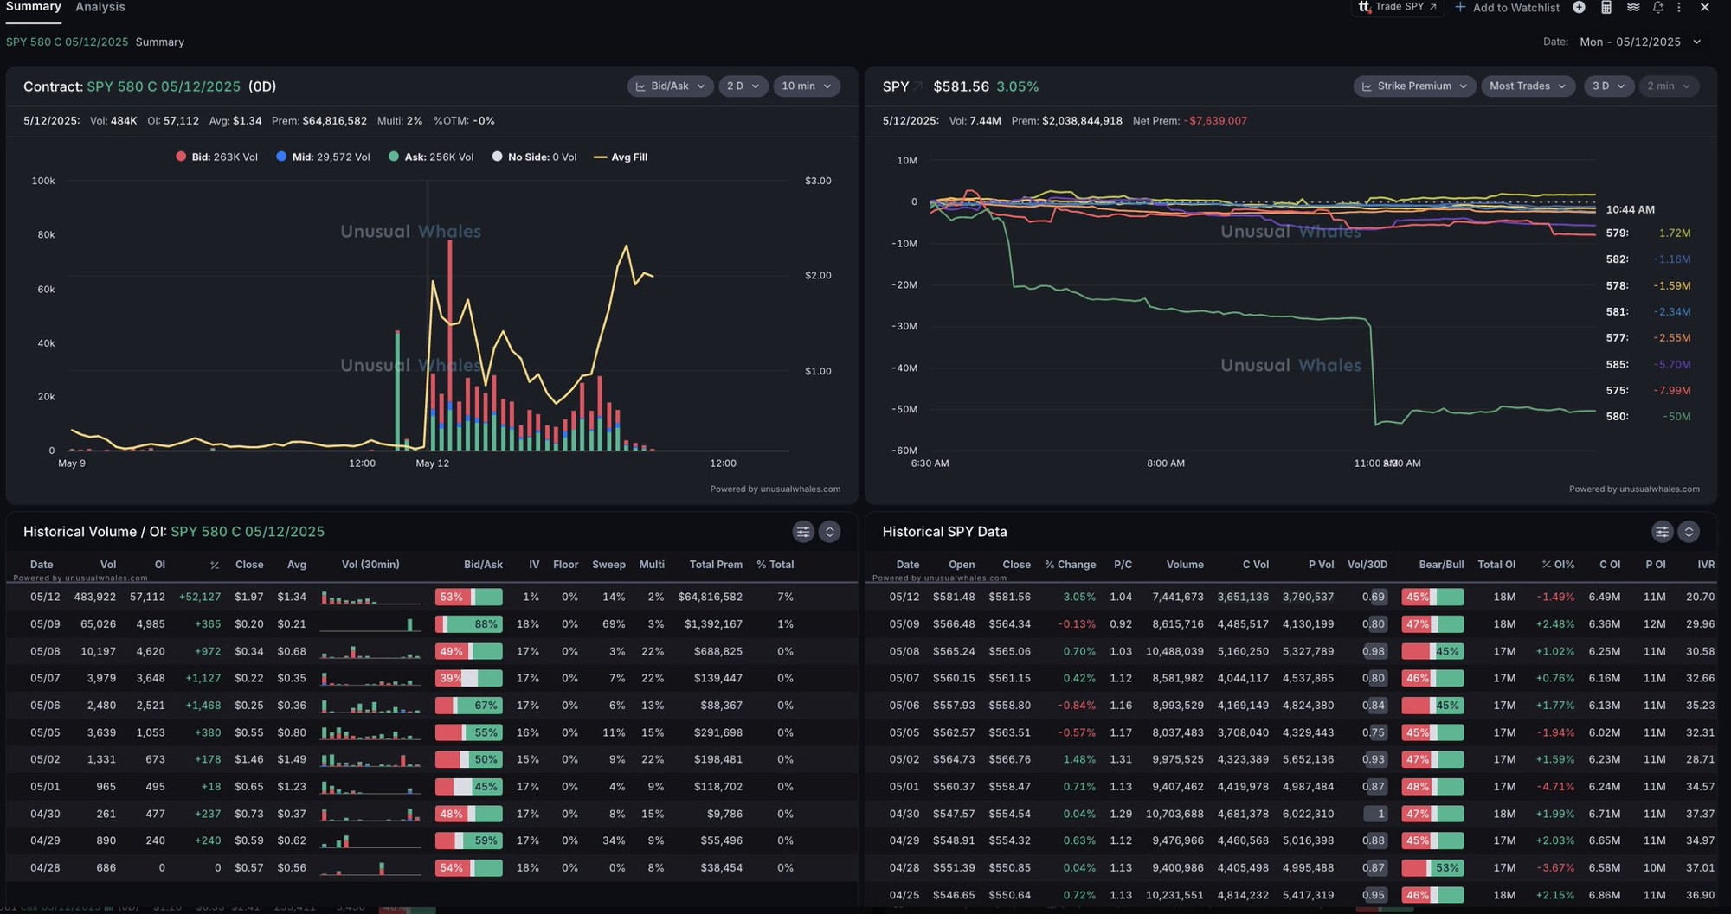Image resolution: width=1731 pixels, height=914 pixels.
Task: Click the SPY price $581.56 in header
Action: pos(961,86)
